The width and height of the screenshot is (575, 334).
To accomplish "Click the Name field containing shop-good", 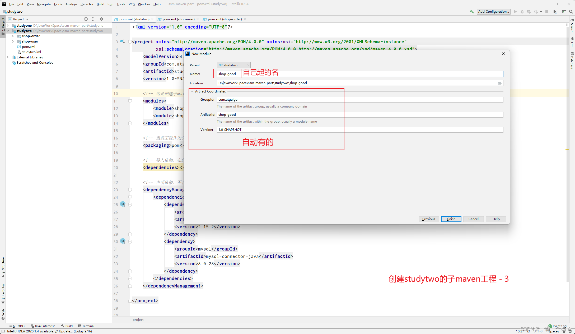I will [360, 74].
